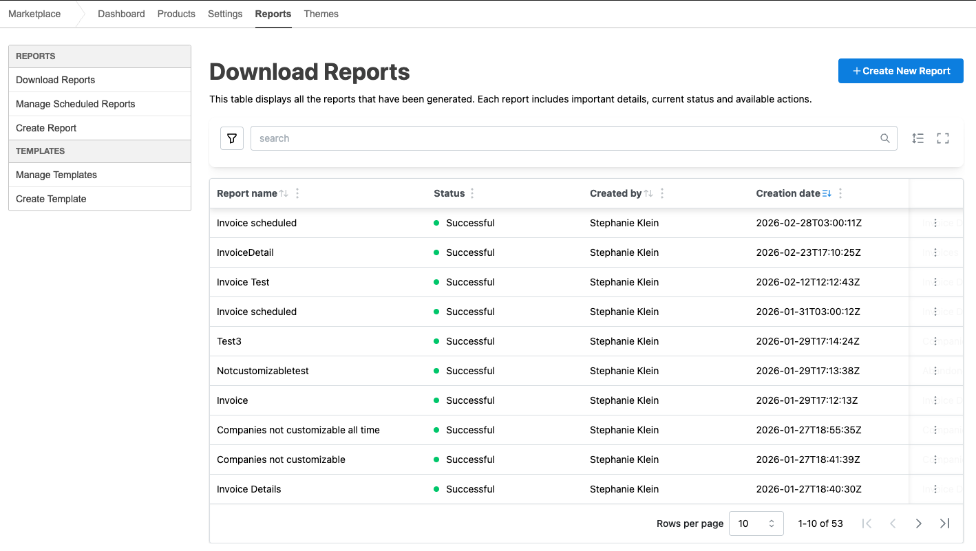This screenshot has width=976, height=551.
Task: Click the magnifier icon in search box
Action: tap(885, 138)
